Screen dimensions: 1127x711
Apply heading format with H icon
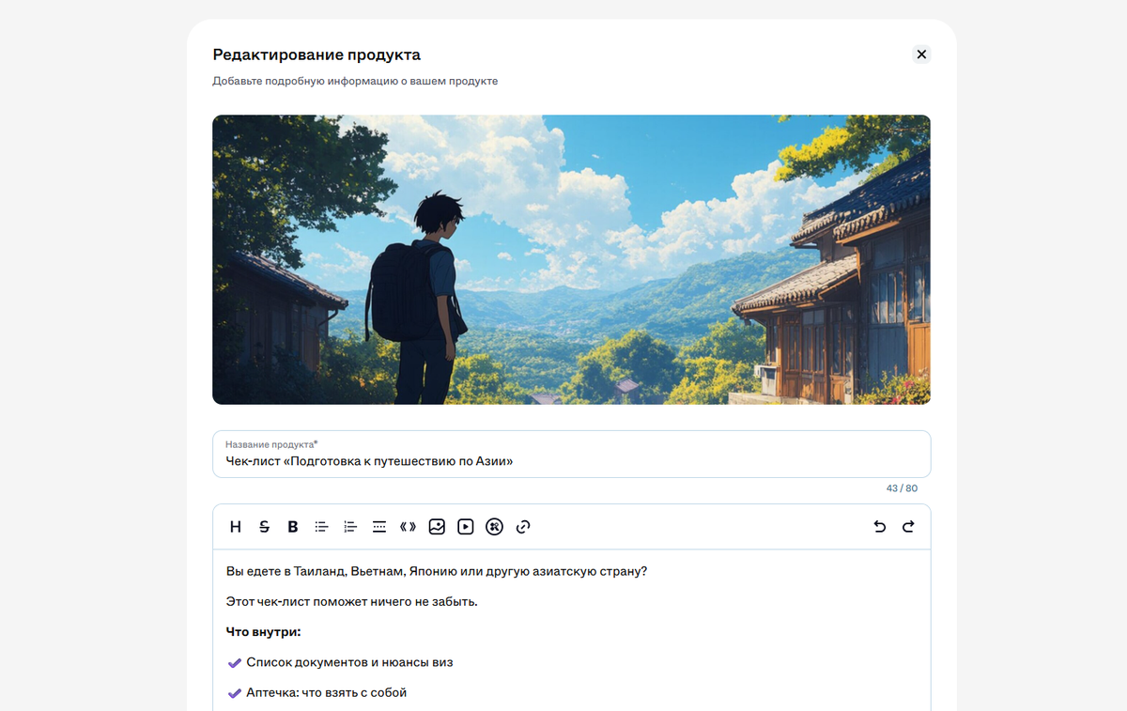coord(236,527)
